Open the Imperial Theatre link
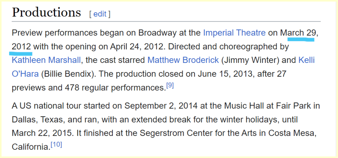Screen dimensions: 338x158 point(234,33)
